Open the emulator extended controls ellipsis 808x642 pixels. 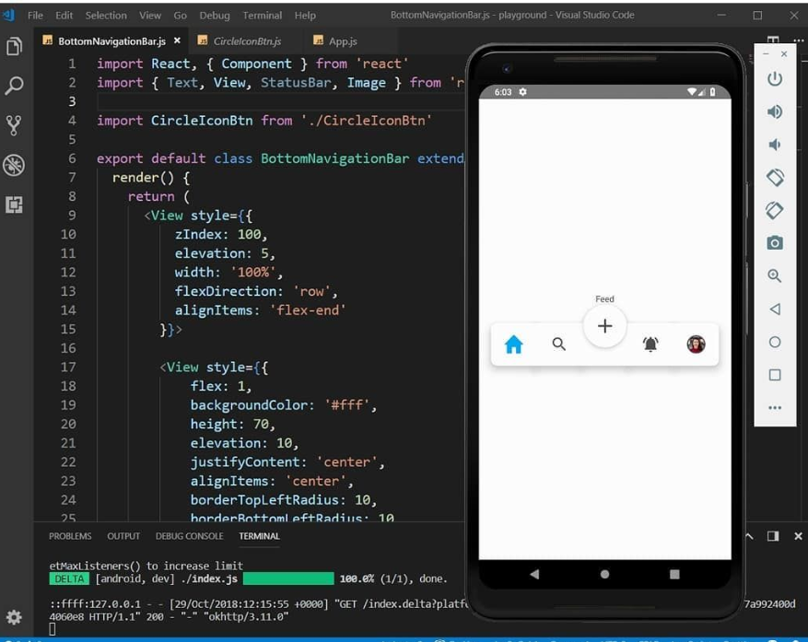coord(775,407)
